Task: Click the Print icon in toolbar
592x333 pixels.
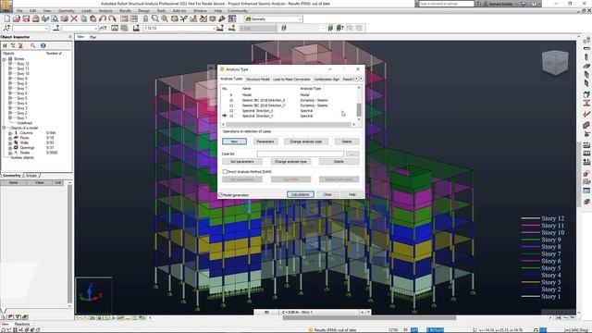Action: 35,18
